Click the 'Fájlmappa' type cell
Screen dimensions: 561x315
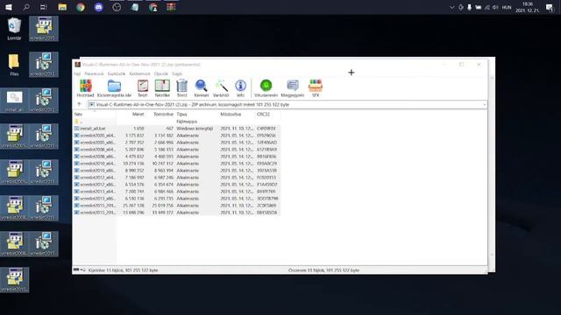(x=187, y=122)
